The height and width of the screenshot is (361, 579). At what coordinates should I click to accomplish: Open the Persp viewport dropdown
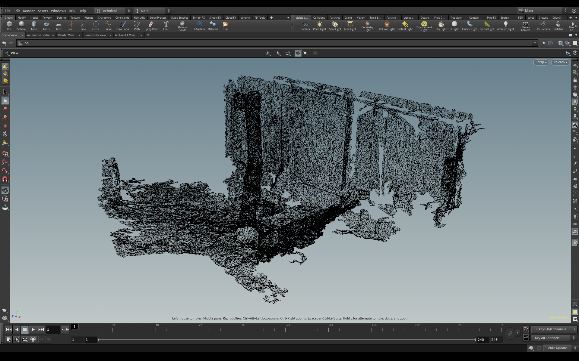point(541,62)
